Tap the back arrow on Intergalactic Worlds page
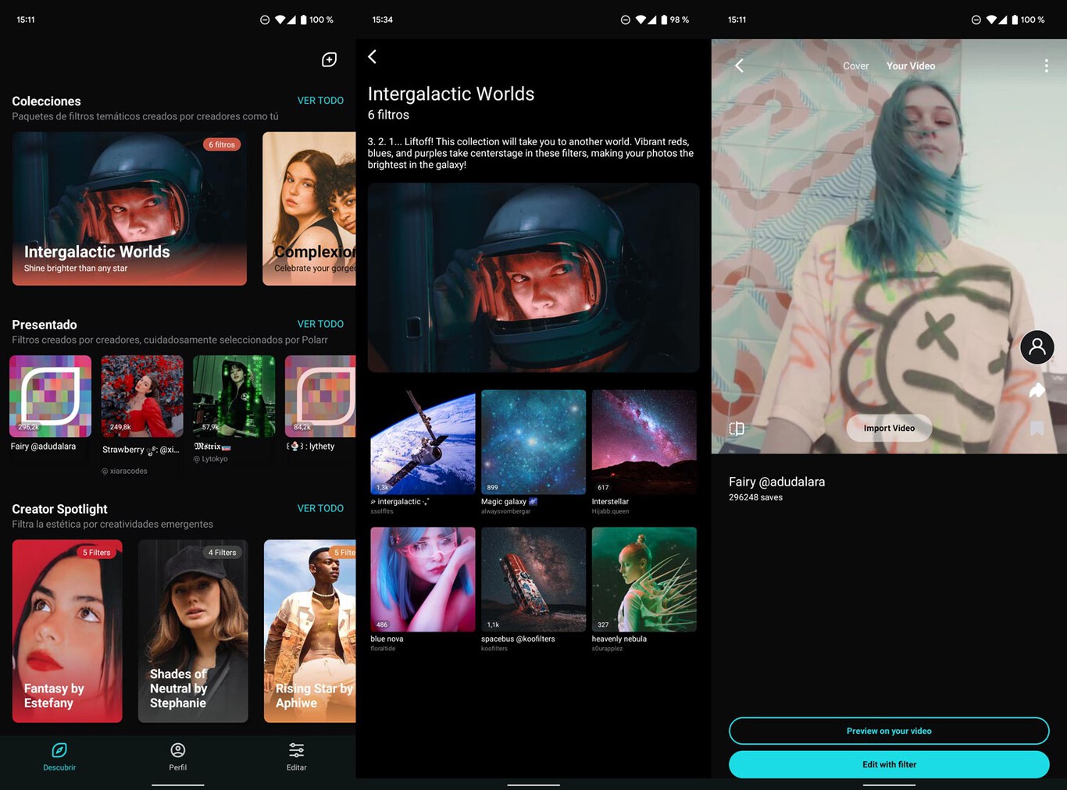Viewport: 1067px width, 790px height. tap(372, 56)
